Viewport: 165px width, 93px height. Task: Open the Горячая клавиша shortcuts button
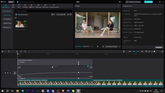(133, 2)
